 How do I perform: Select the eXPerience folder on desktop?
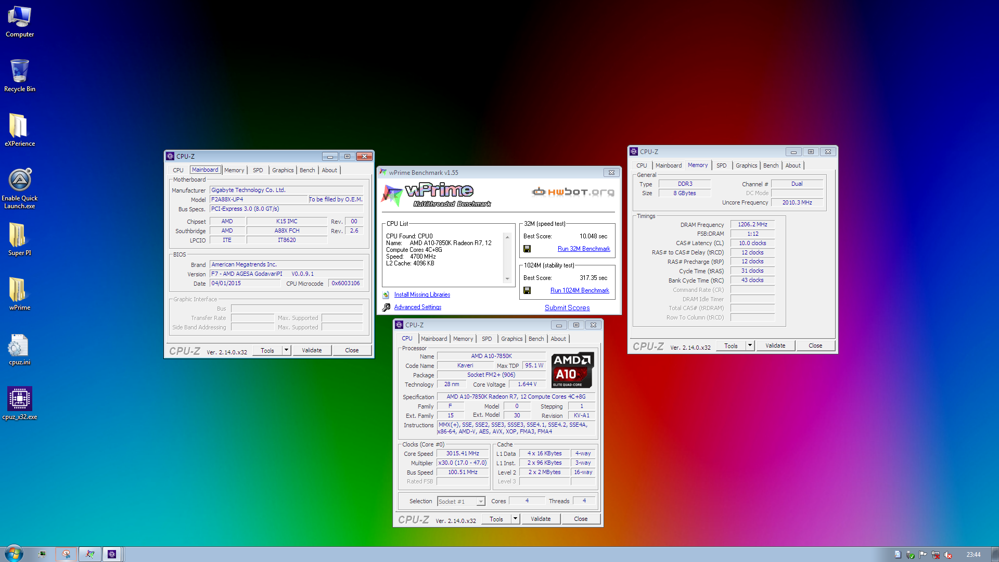coord(19,130)
